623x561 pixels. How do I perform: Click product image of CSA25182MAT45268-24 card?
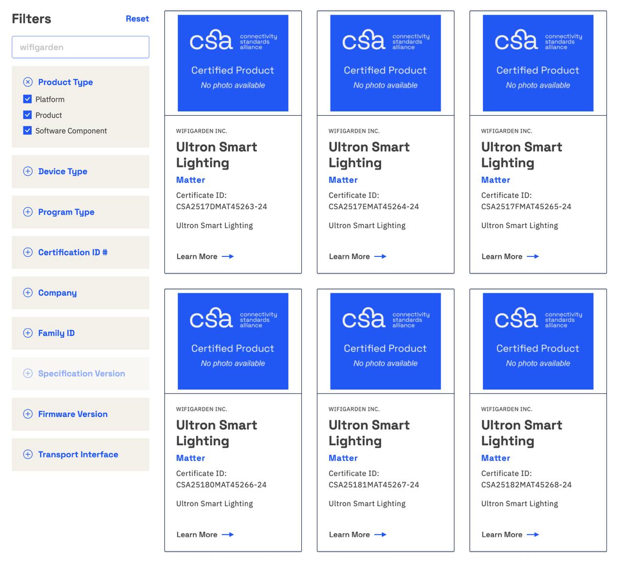tap(538, 341)
